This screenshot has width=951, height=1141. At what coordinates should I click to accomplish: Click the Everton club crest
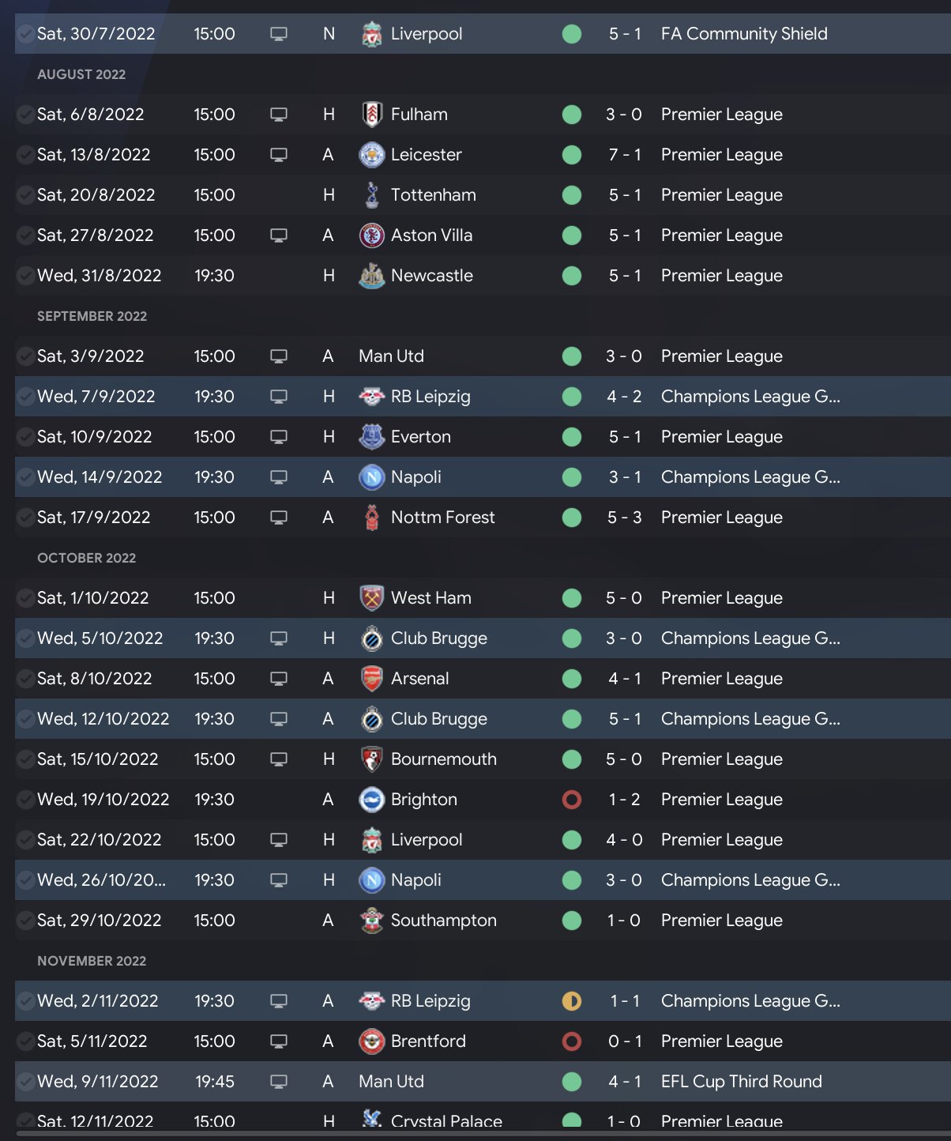pyautogui.click(x=371, y=437)
